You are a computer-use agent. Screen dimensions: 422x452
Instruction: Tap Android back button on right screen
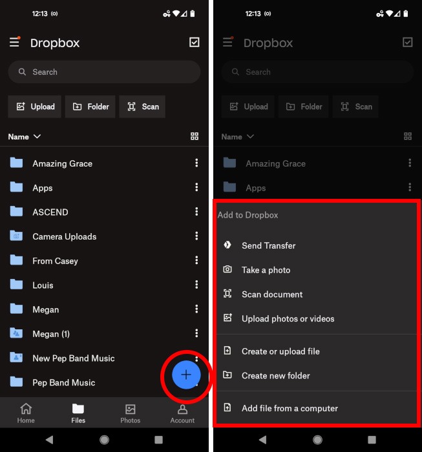tap(263, 440)
